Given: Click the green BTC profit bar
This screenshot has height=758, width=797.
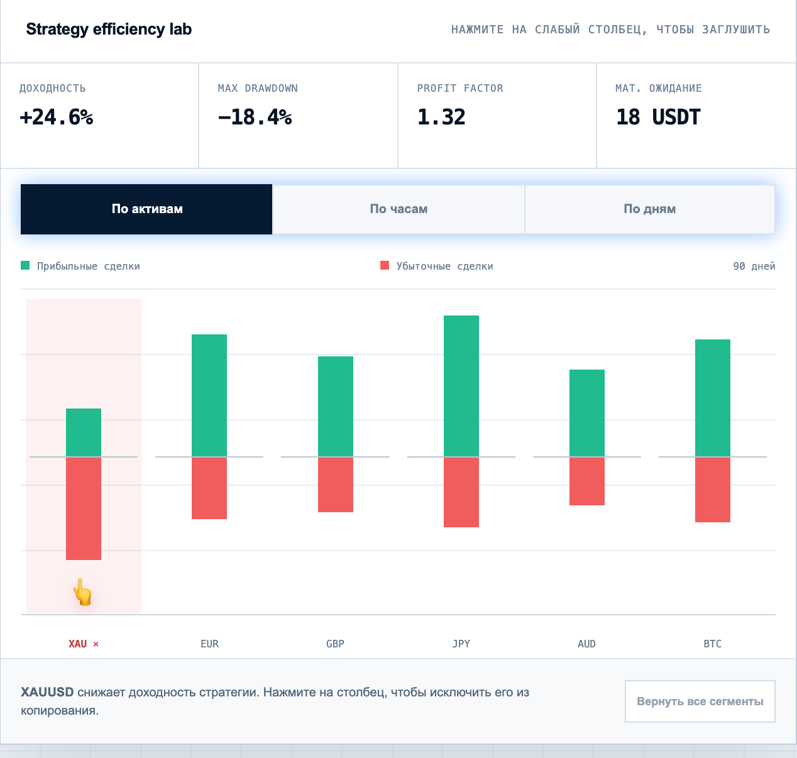Looking at the screenshot, I should [x=713, y=398].
